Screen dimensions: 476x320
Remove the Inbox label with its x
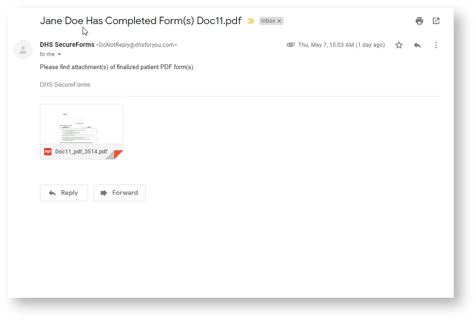279,21
